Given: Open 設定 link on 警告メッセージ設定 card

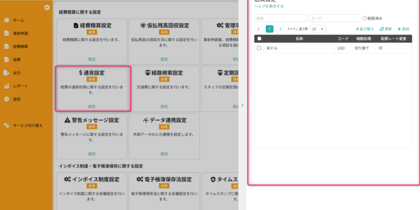Looking at the screenshot, I should coord(92,154).
